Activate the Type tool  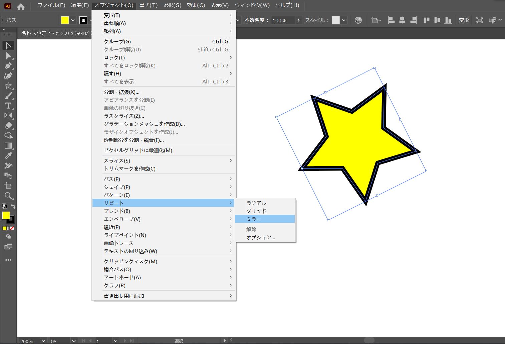tap(8, 106)
